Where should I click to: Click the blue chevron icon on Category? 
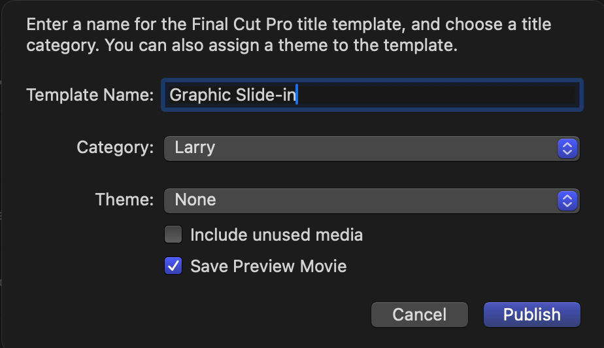click(567, 148)
